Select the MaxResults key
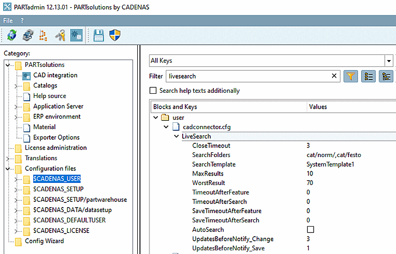Screen dimensions: 396x254 click(208, 173)
